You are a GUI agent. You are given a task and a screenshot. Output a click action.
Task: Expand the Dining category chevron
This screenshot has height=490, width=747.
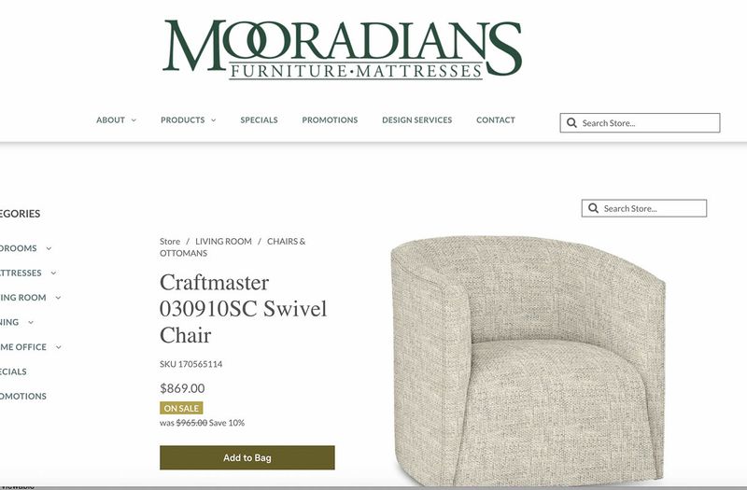point(31,322)
